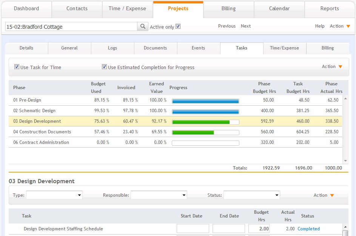Toggle Use Estimated Completion for Progress
356x236 pixels.
(x=104, y=67)
